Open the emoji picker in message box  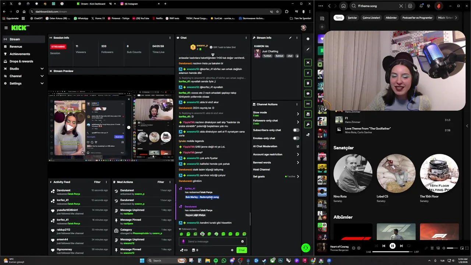click(242, 241)
